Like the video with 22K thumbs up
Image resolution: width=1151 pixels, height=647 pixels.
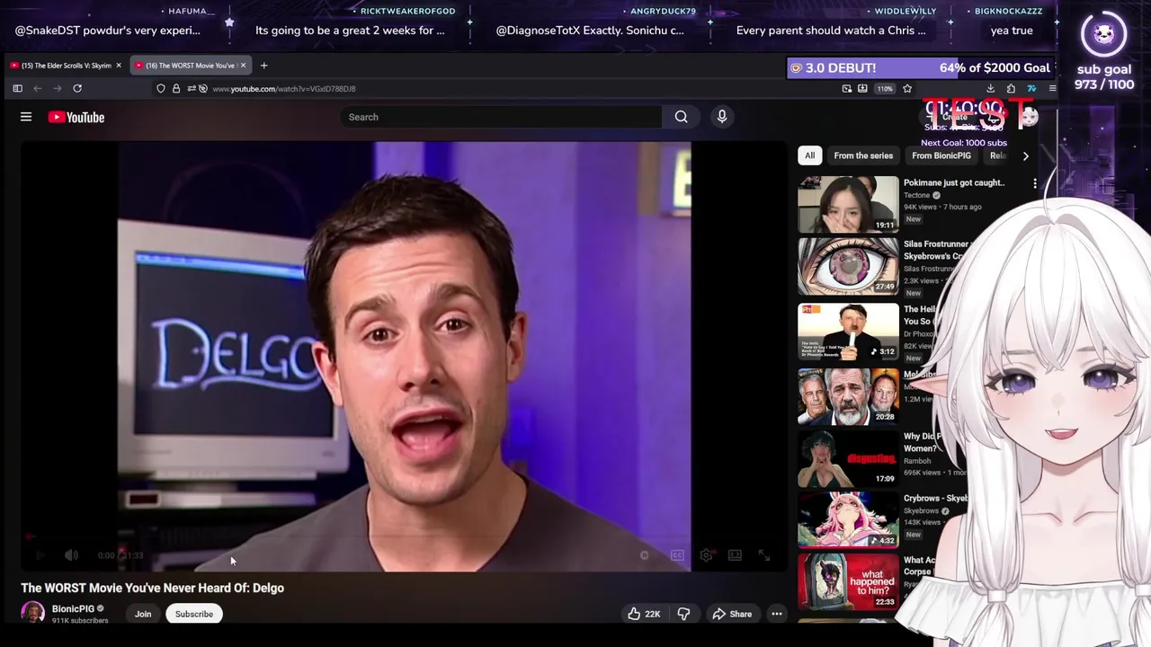point(644,614)
